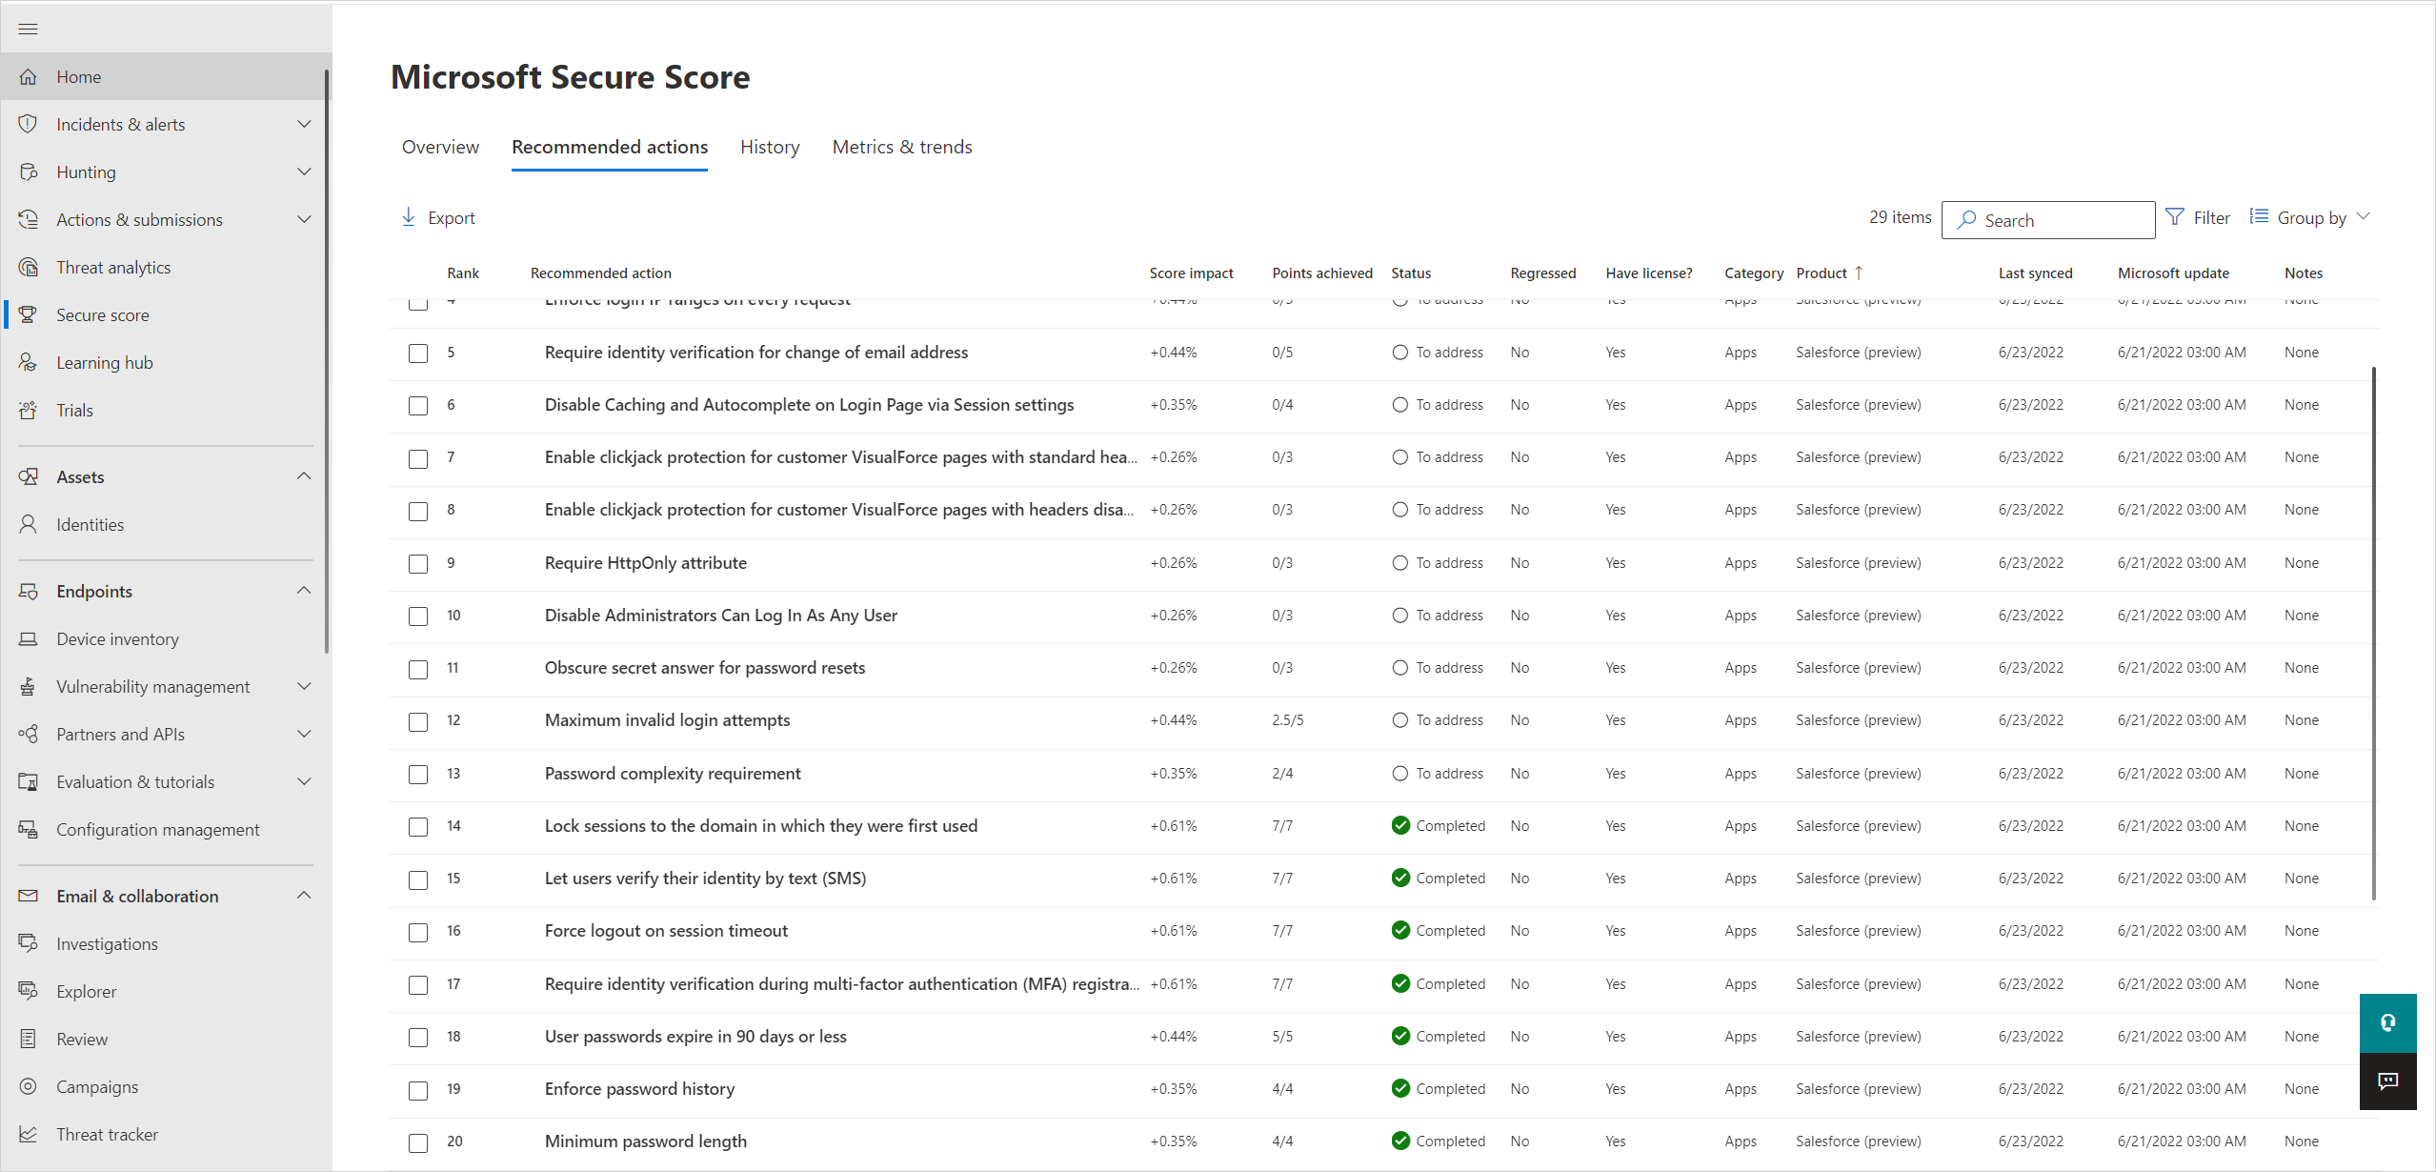
Task: Switch to the Metrics & trends tab
Action: click(901, 146)
